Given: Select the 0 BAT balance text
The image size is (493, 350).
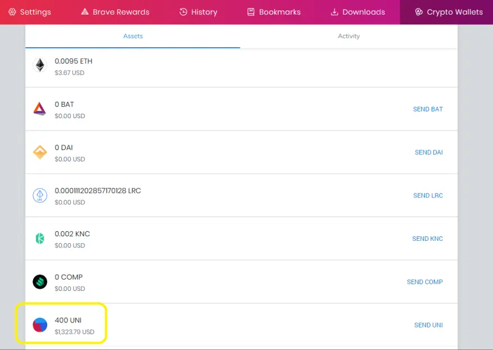Looking at the screenshot, I should coord(64,104).
